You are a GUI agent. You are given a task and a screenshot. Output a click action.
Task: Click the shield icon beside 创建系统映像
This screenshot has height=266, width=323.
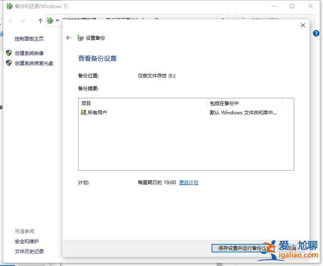pyautogui.click(x=9, y=53)
